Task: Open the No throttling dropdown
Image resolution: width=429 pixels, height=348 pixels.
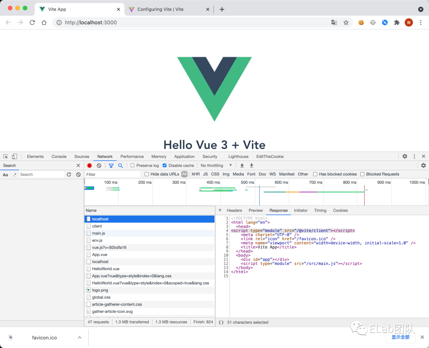Action: [216, 165]
